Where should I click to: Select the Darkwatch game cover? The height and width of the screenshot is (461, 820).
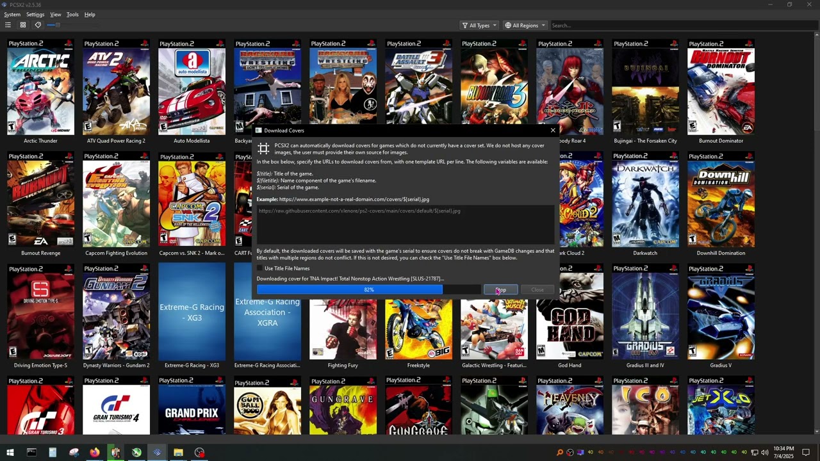645,199
